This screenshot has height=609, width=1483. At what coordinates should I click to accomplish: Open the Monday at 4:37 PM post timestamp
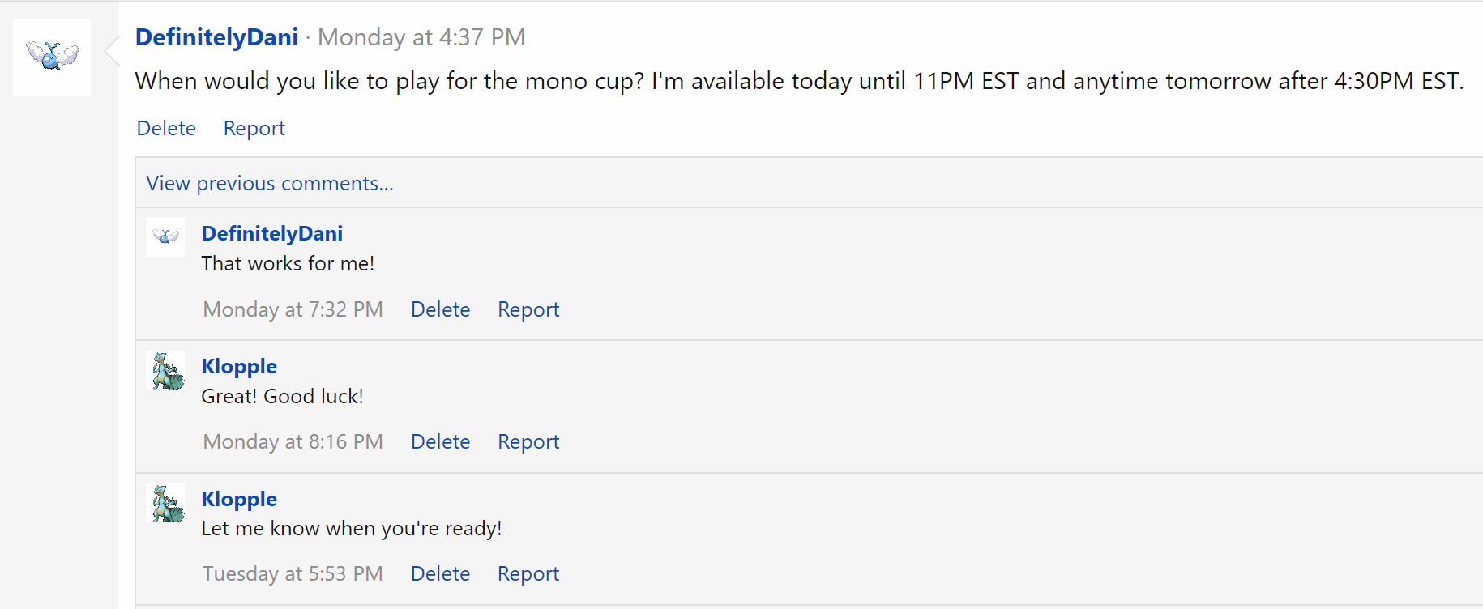(421, 37)
